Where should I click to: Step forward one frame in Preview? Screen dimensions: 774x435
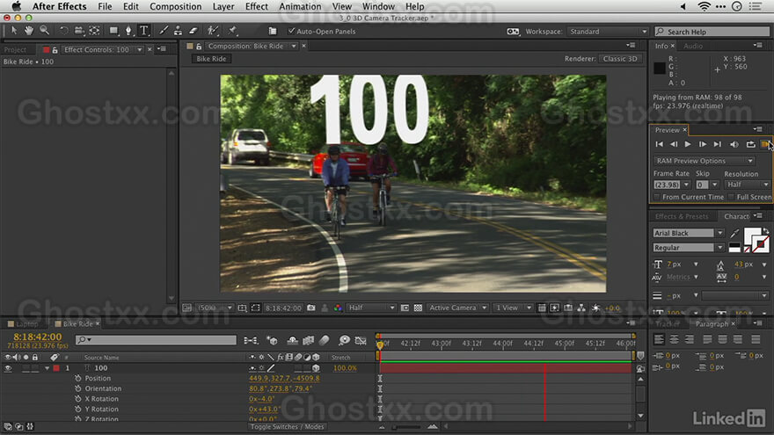703,144
